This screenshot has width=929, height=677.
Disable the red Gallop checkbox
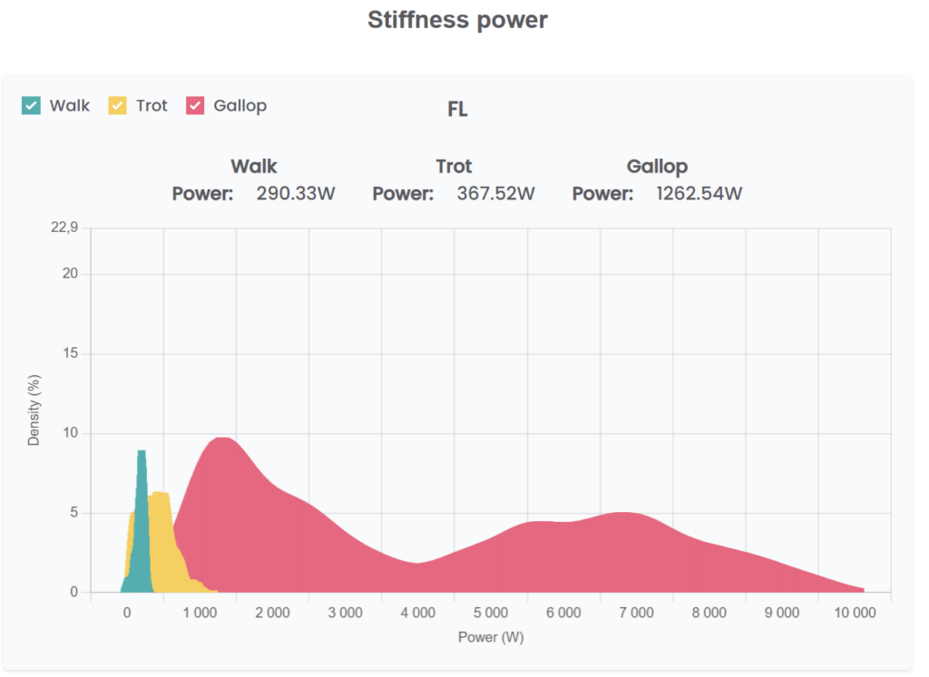tap(195, 106)
